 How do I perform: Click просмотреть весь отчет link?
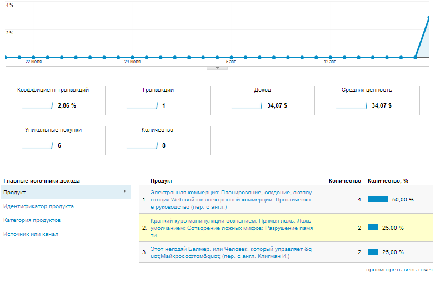coord(399,270)
